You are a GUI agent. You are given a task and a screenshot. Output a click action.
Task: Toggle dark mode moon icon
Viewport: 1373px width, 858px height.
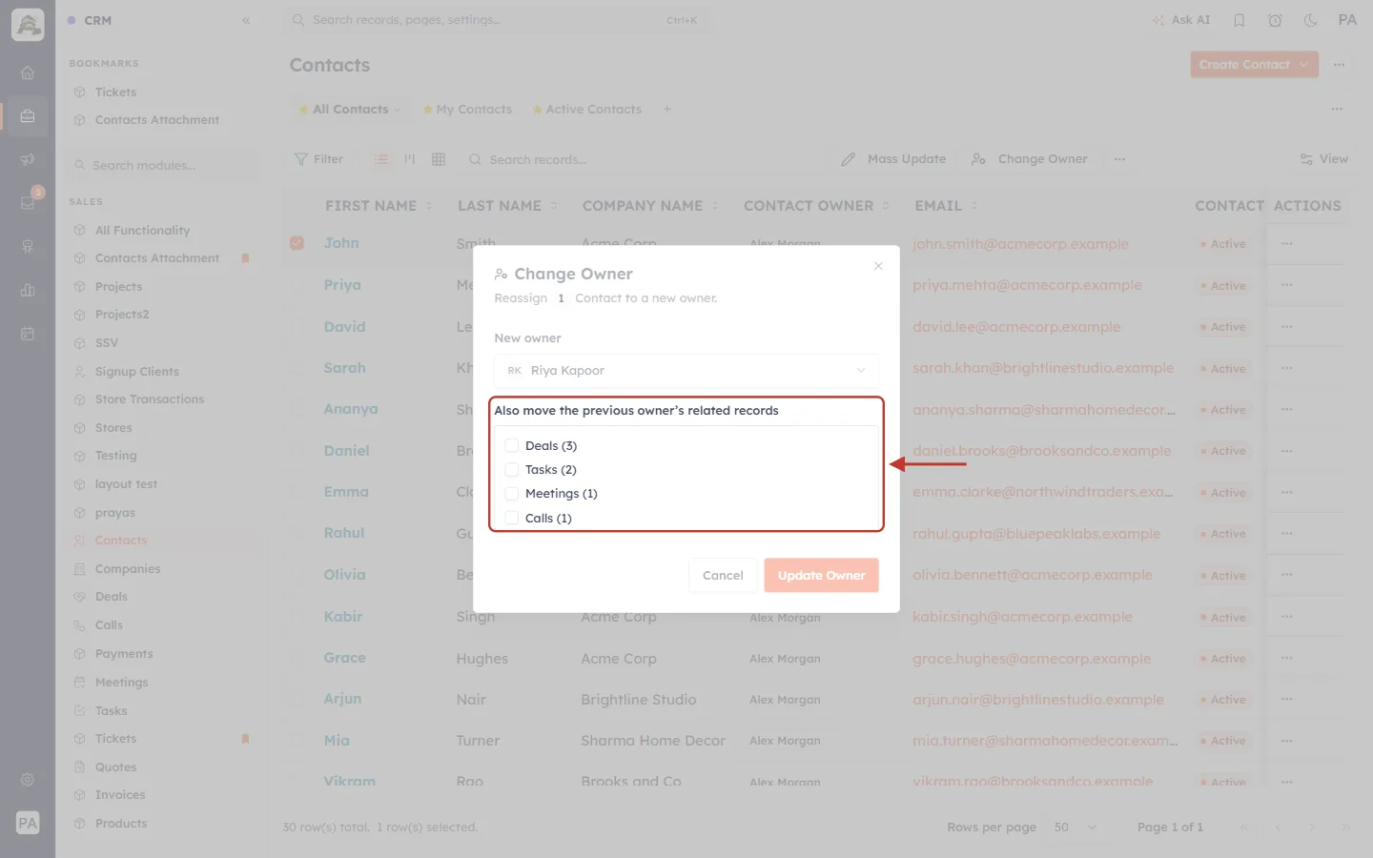click(x=1311, y=20)
